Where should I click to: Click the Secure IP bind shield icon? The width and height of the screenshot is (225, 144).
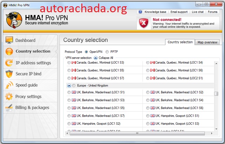coord(9,74)
